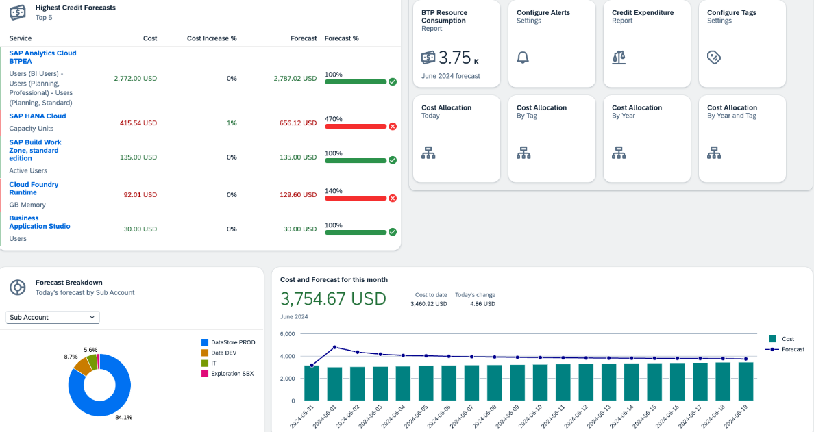Screen dimensions: 814x432
Task: Click the Forecast Breakdown target icon
Action: pos(17,288)
